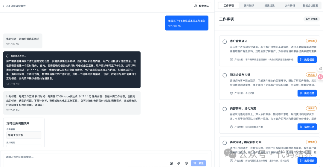323x167 pixels.
Task: Click the pink translate floating icon
Action: [320, 77]
